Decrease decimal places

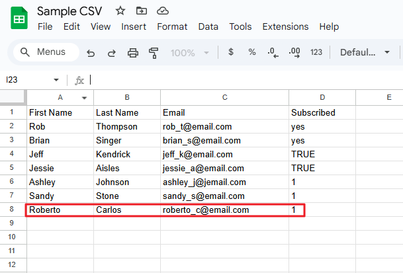point(272,52)
